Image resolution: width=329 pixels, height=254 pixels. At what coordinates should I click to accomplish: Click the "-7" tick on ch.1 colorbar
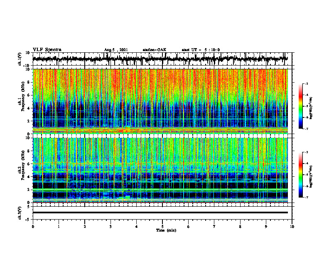(x=307, y=129)
